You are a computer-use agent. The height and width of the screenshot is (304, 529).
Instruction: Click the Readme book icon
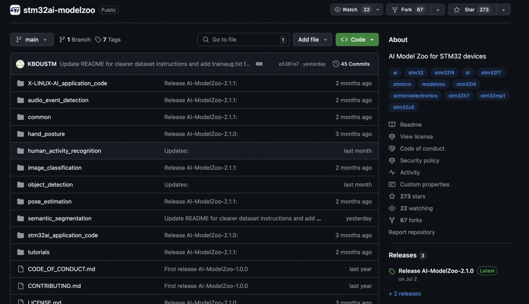[392, 125]
